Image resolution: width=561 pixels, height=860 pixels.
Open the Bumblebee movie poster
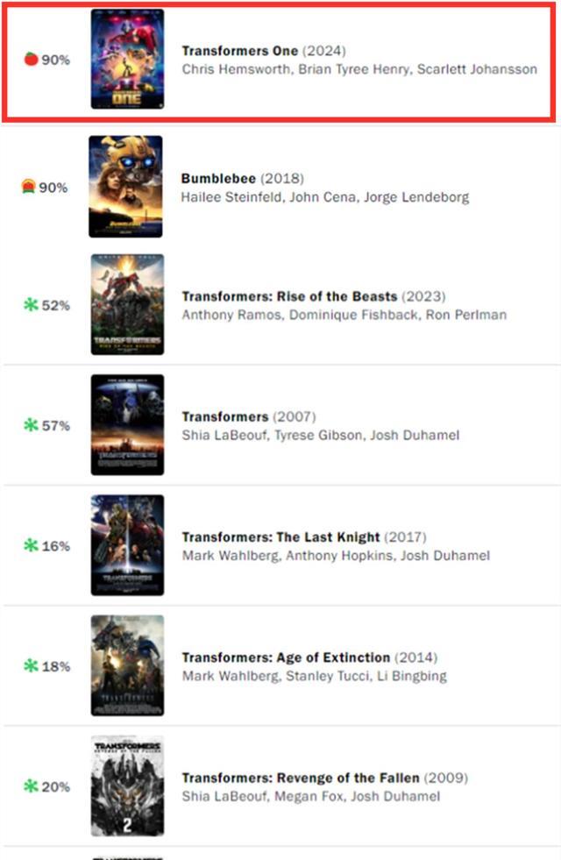pos(125,187)
